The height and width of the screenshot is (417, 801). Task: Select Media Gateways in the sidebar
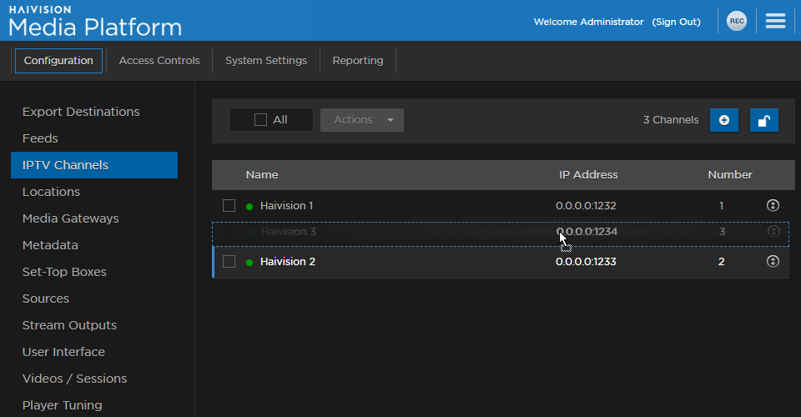pos(70,219)
